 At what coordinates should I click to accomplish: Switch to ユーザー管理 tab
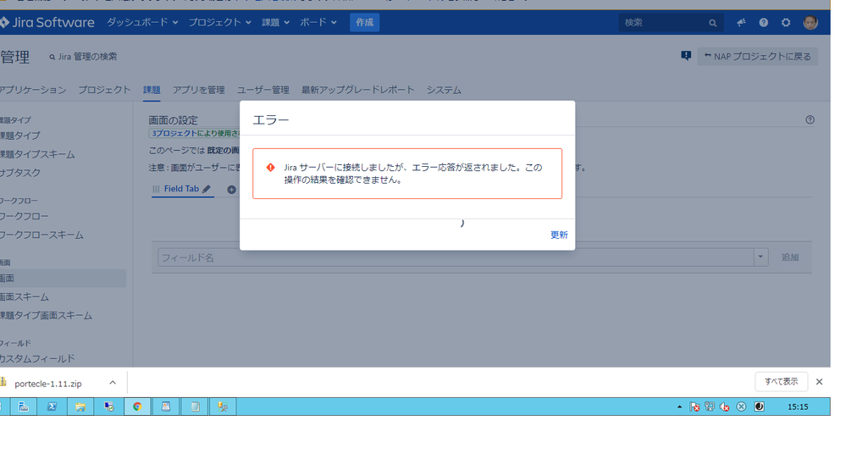pos(263,90)
